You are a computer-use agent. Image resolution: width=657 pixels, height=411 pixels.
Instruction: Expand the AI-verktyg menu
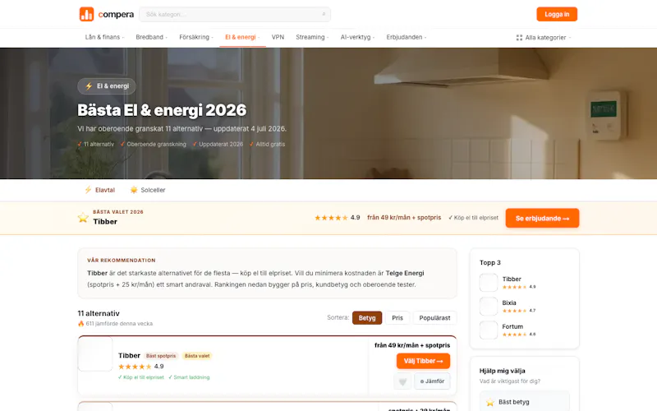coord(357,37)
